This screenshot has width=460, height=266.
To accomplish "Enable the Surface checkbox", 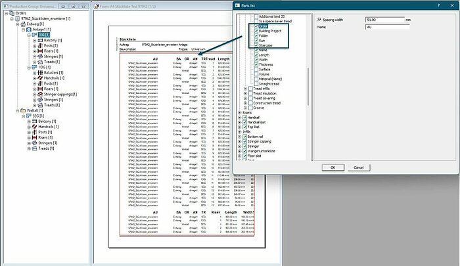I will [x=256, y=70].
